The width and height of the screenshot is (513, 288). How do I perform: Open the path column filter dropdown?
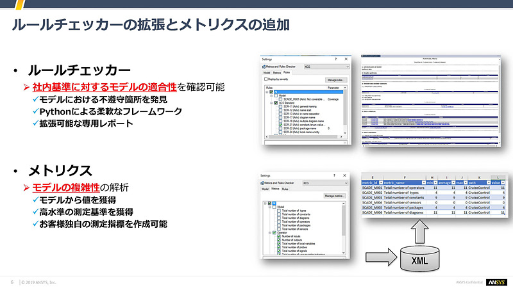[489, 182]
